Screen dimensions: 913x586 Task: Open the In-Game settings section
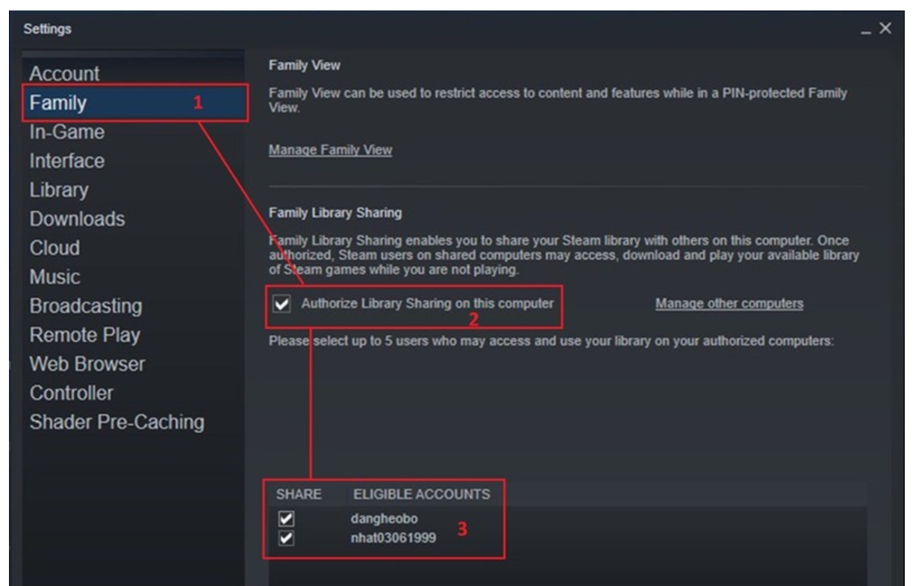point(66,132)
